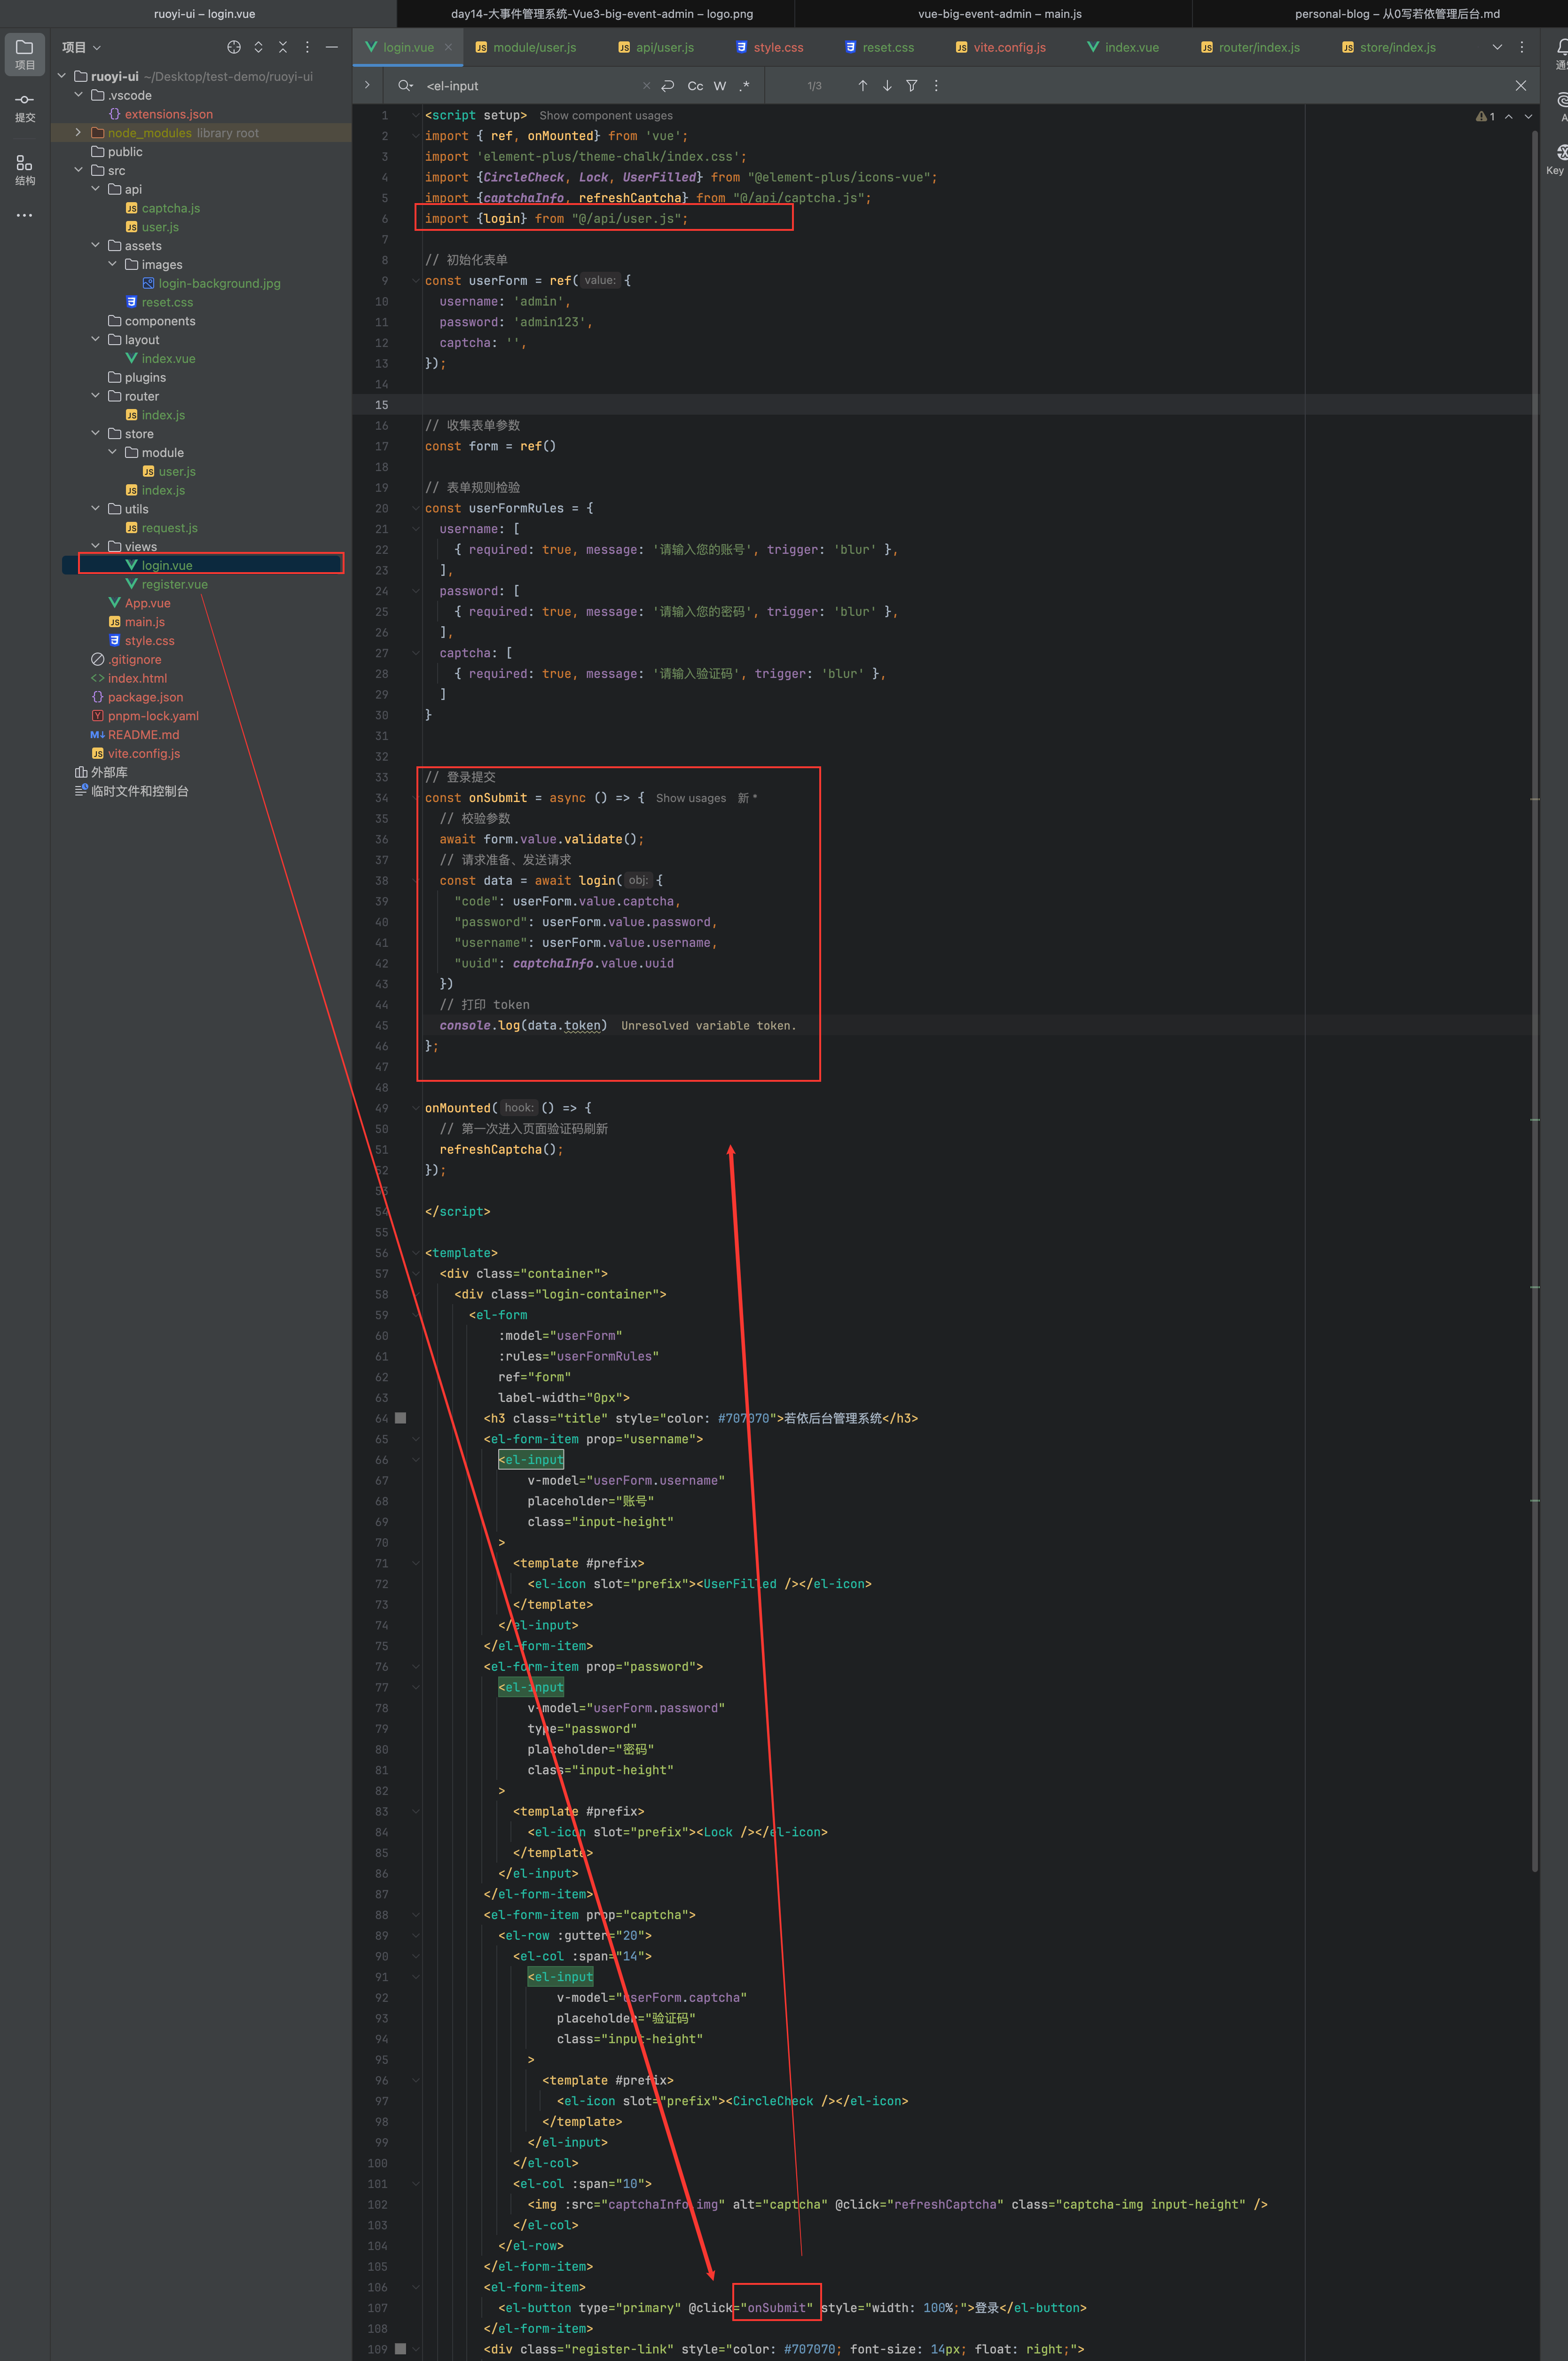Select request.js under utils folder
Viewport: 1568px width, 2361px height.
170,528
